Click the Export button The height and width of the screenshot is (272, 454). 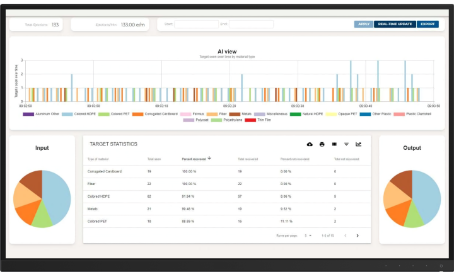[x=428, y=25]
